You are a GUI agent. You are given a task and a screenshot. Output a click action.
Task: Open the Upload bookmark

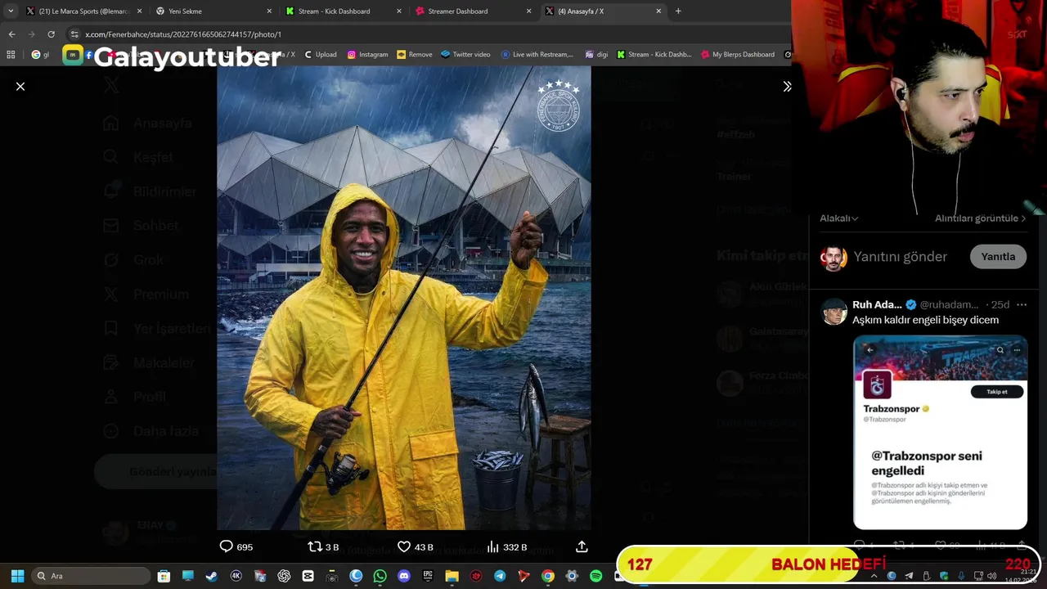320,54
